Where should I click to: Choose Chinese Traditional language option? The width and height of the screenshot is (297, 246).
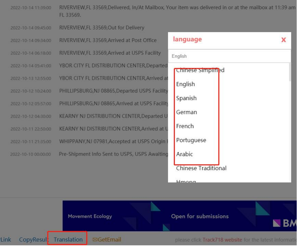point(201,168)
